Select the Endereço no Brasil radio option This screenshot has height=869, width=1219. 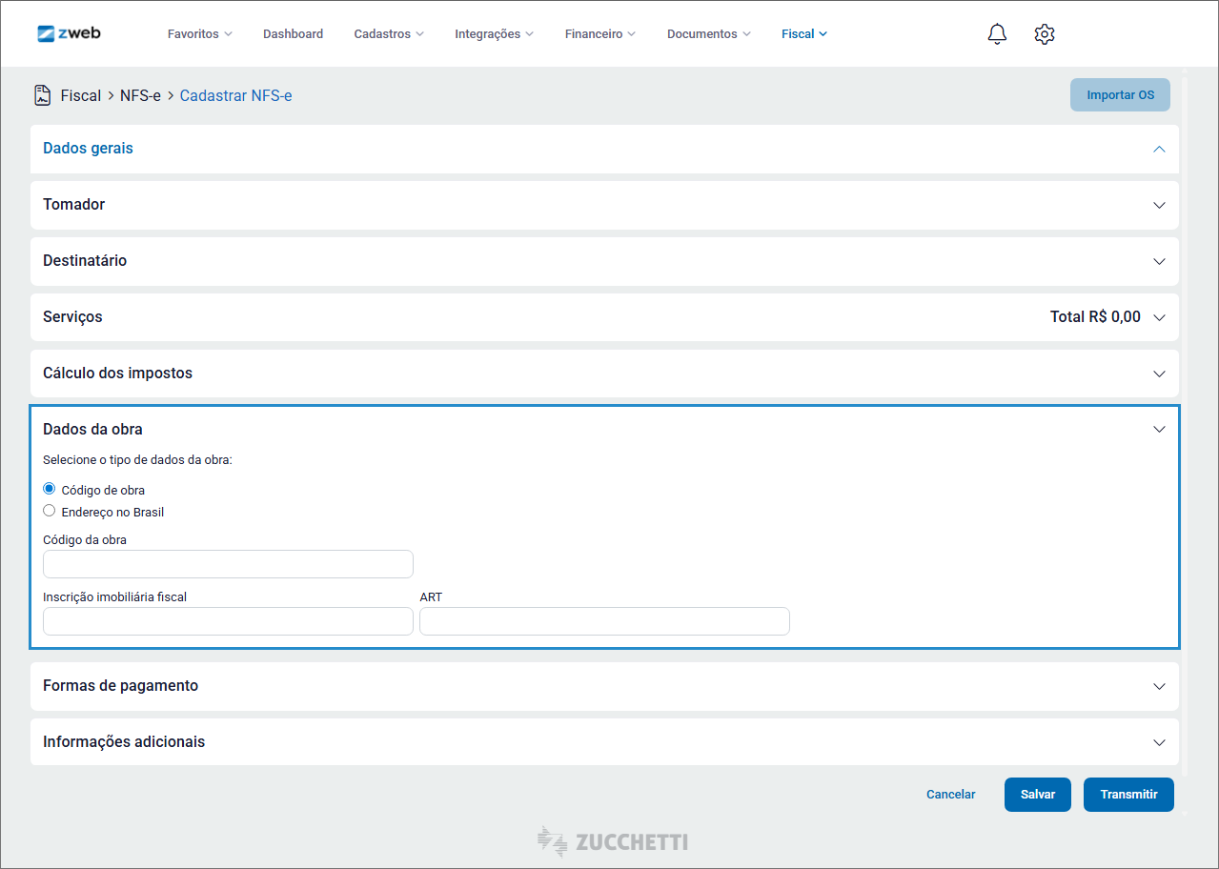tap(50, 511)
